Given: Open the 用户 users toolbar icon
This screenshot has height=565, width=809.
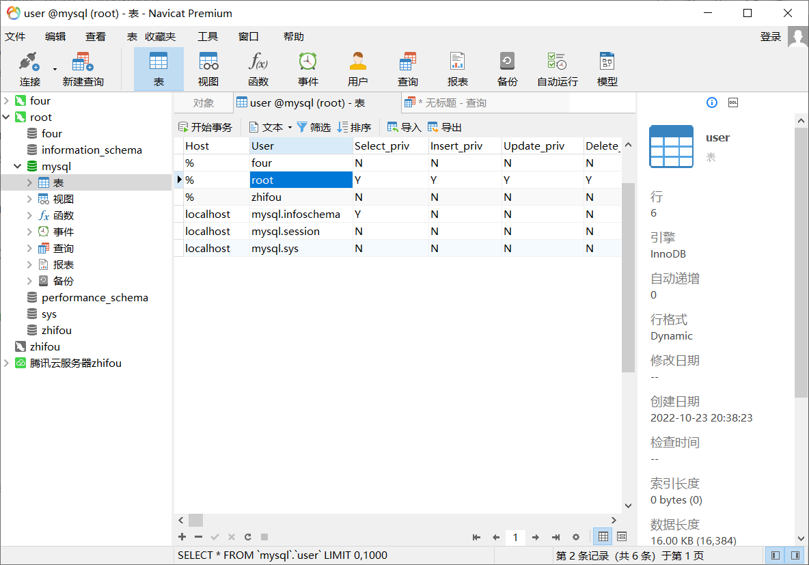Looking at the screenshot, I should pyautogui.click(x=357, y=68).
